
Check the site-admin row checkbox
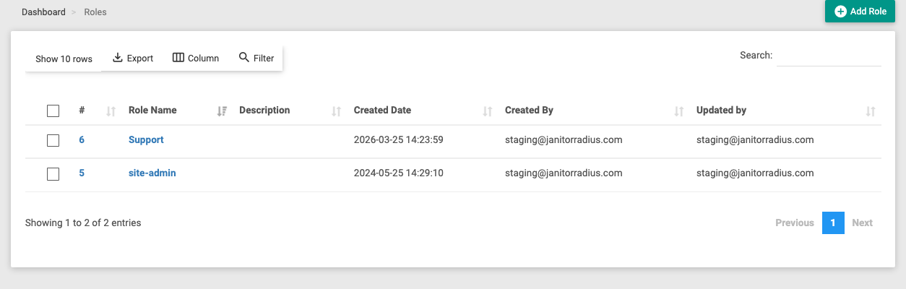tap(53, 174)
